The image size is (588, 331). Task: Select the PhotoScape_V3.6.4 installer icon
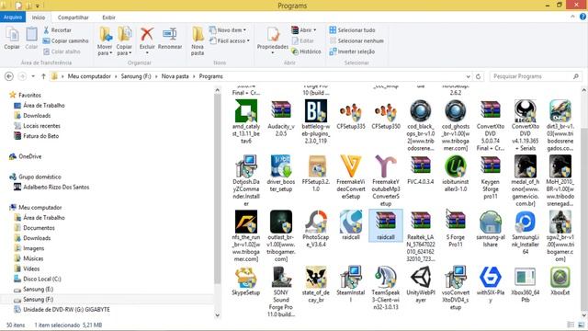pyautogui.click(x=316, y=222)
